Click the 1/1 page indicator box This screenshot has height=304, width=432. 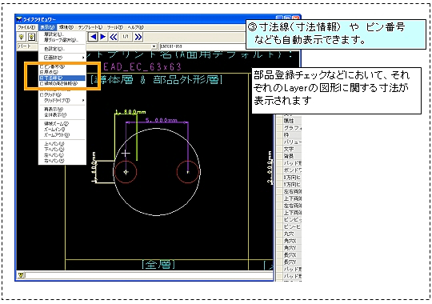126,37
